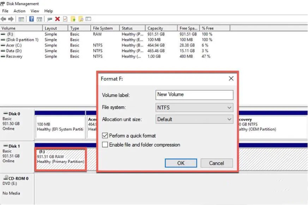Click the folder with magnifier icon
This screenshot has width=308, height=205.
81,19
